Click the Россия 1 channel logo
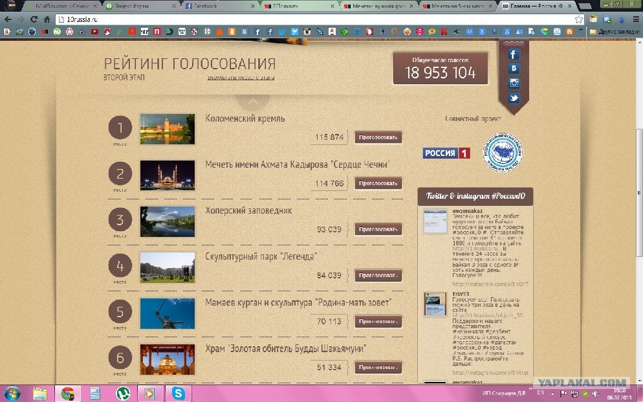 (446, 153)
